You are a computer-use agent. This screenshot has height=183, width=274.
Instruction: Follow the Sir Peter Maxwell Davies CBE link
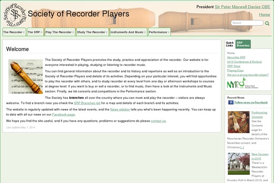pyautogui.click(x=242, y=7)
